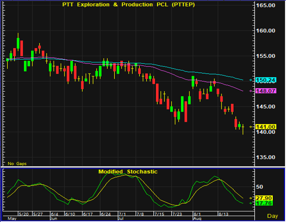Click the magenta arrow beside 148.07
The image size is (286, 222).
pyautogui.click(x=250, y=91)
